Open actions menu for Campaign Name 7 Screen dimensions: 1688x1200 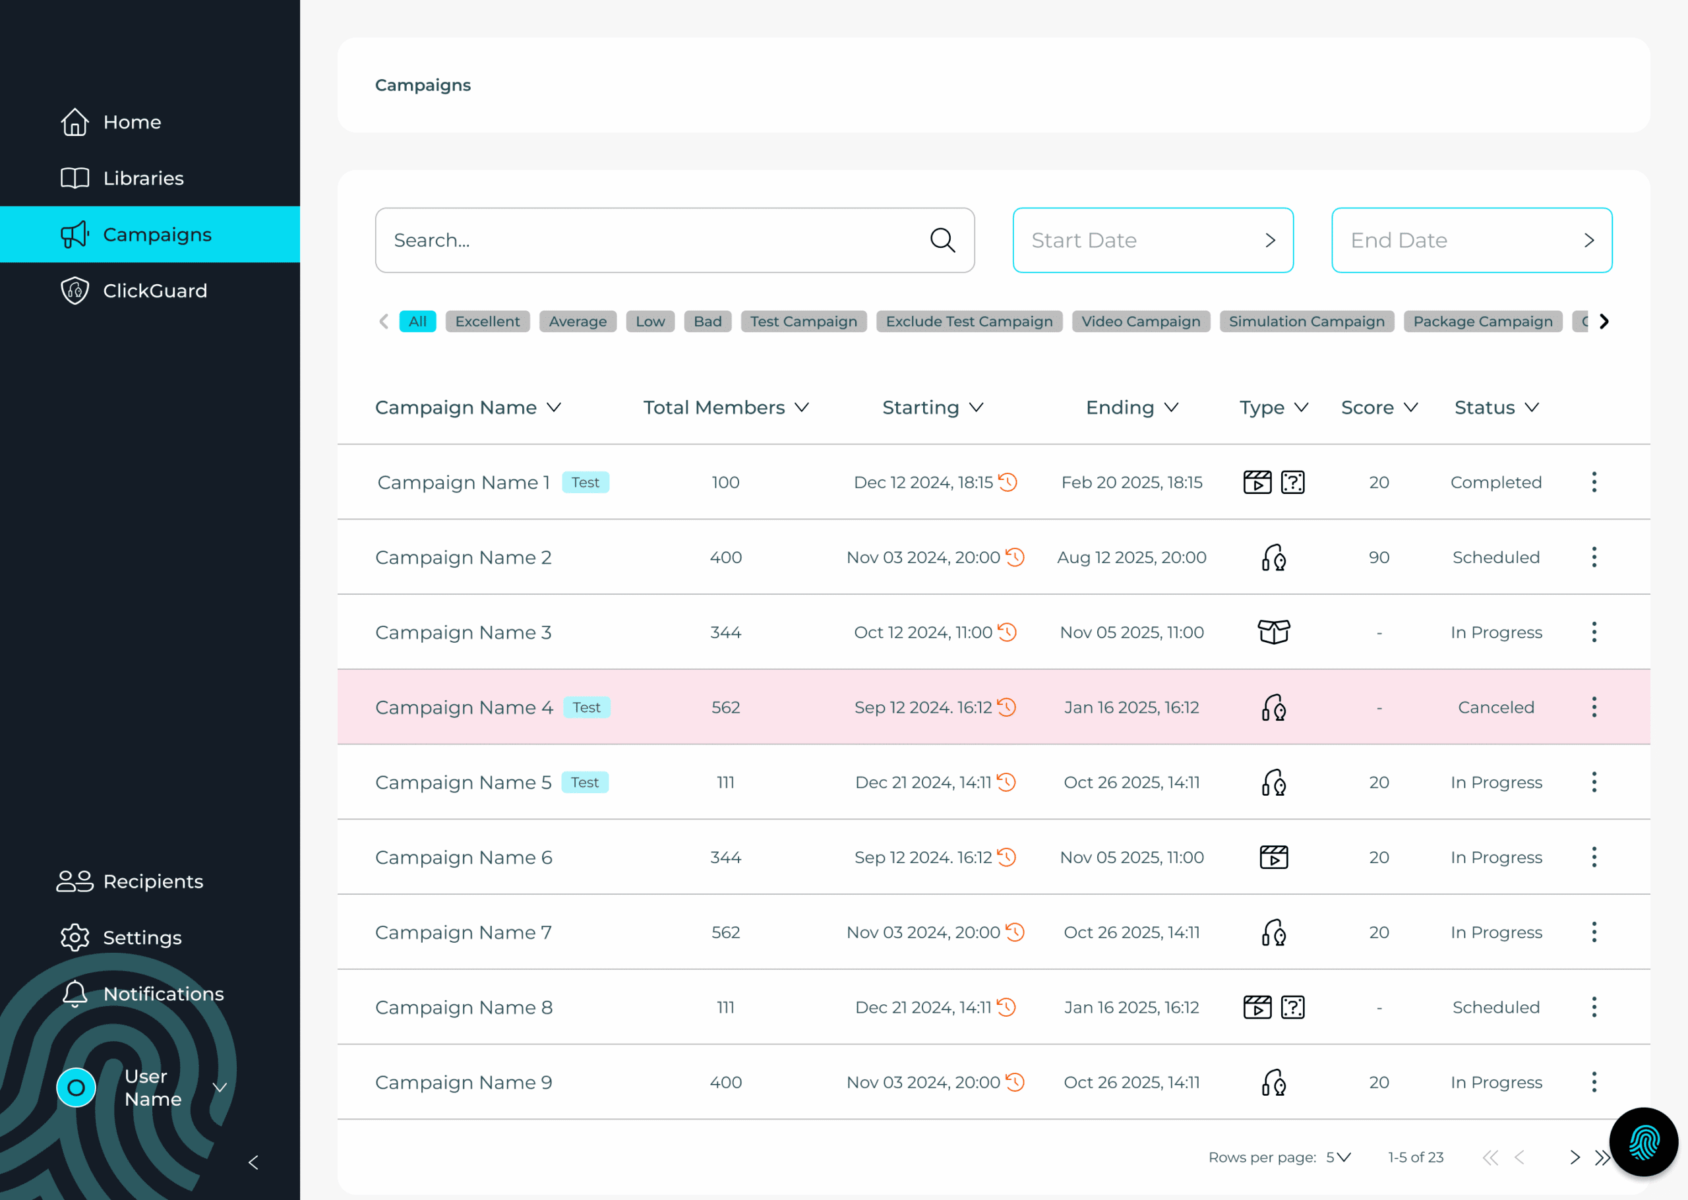[x=1594, y=932]
